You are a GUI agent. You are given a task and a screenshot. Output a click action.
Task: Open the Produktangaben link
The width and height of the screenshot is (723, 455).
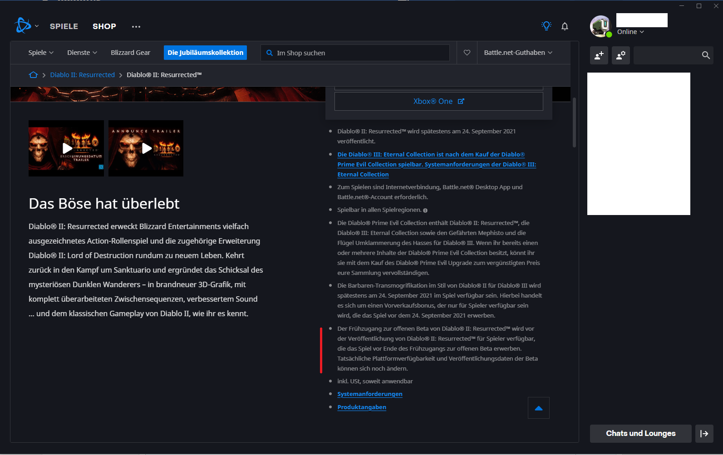tap(362, 407)
